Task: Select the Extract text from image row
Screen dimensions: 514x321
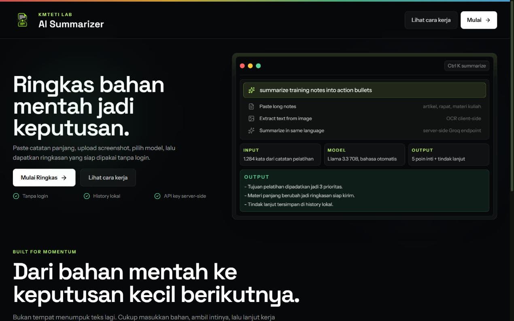Action: [364, 118]
